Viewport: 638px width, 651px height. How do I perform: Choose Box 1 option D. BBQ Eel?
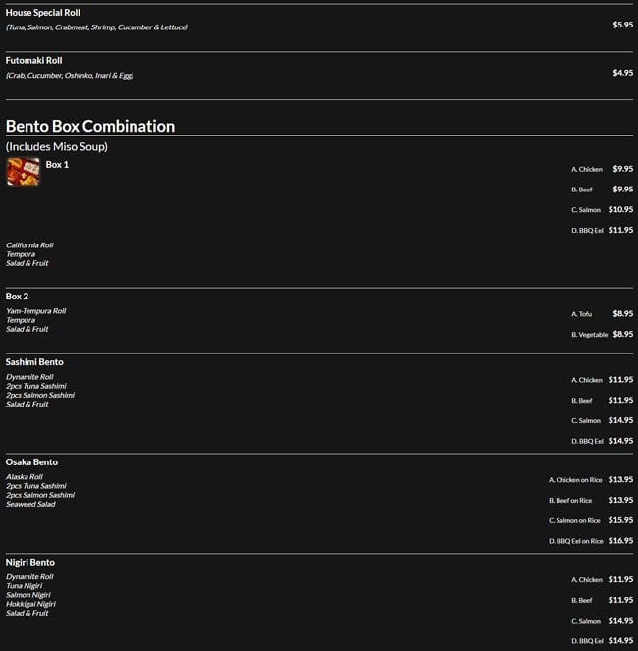(587, 230)
